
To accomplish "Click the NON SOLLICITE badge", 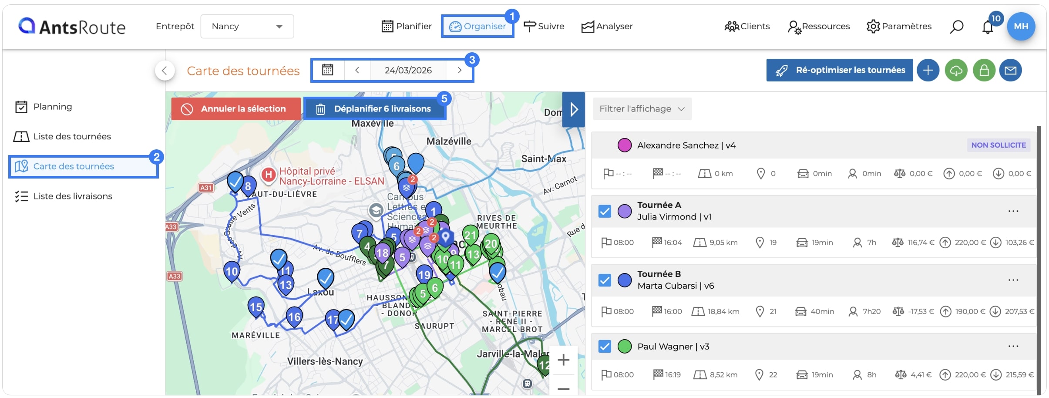I will 999,145.
